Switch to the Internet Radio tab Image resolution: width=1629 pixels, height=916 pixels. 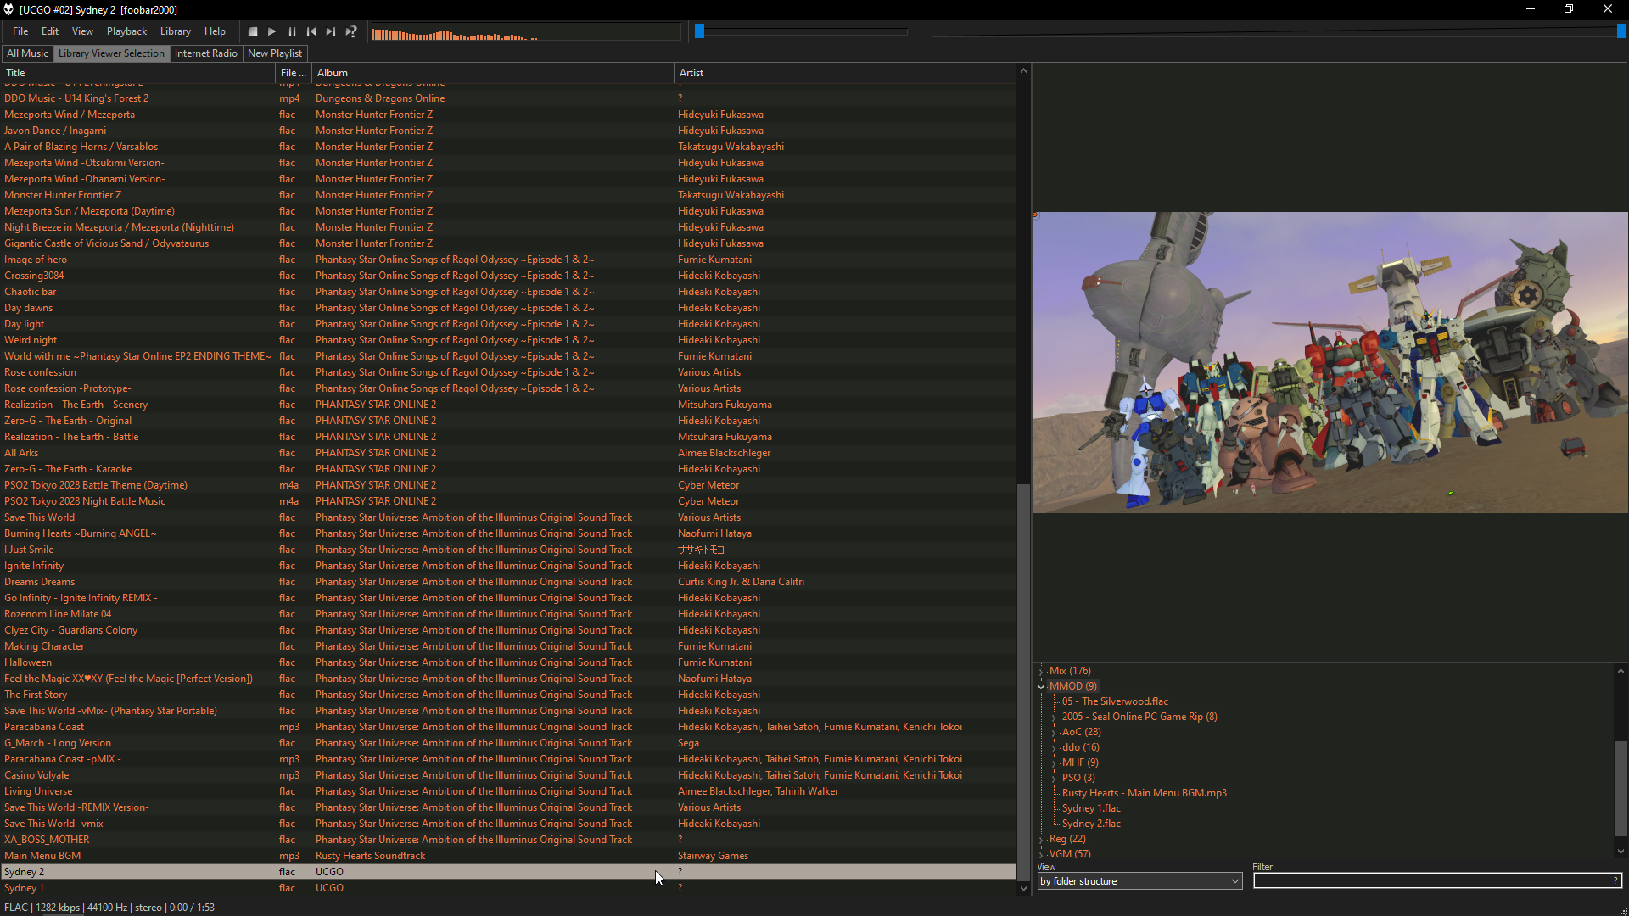click(x=205, y=53)
